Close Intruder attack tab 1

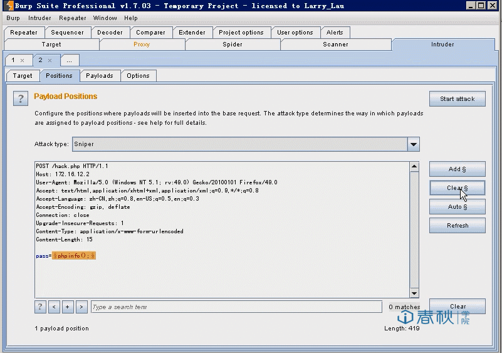click(x=22, y=60)
